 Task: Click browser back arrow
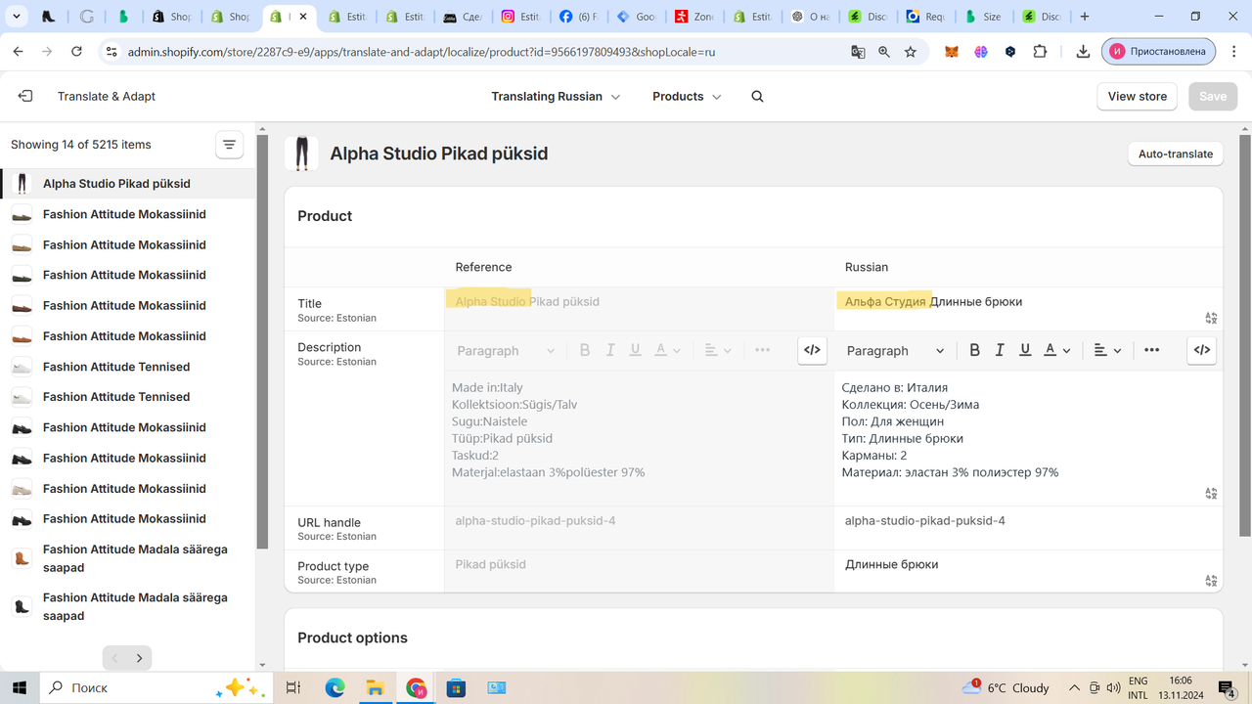[x=18, y=52]
